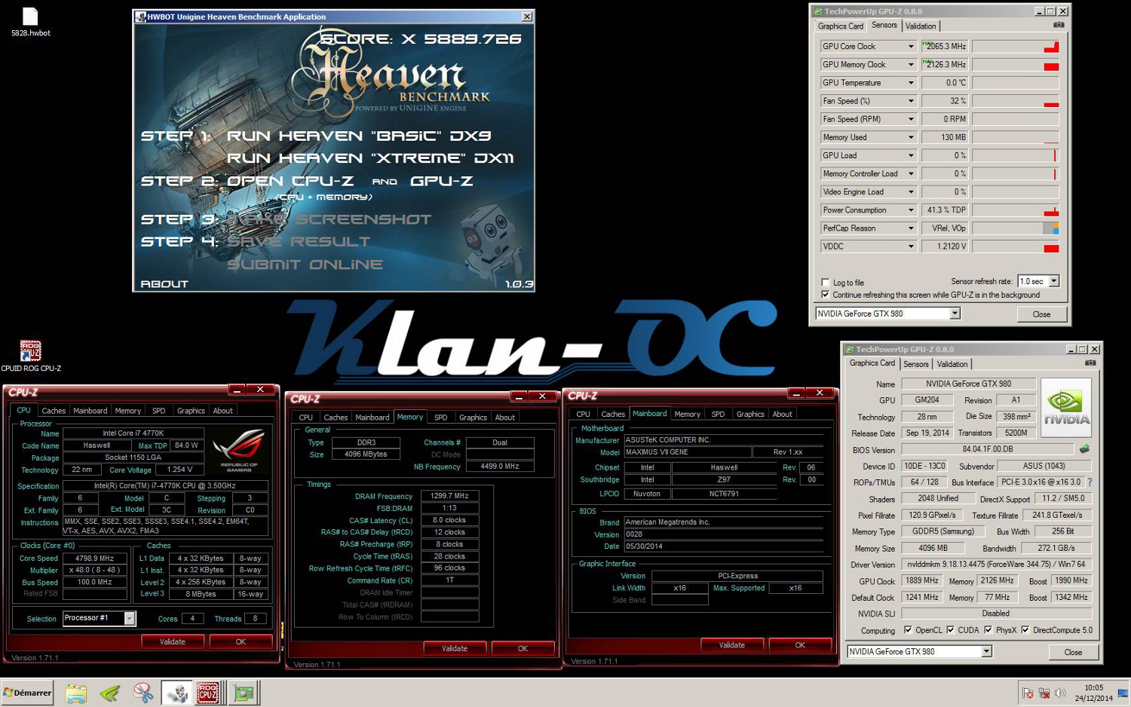Click Validate in CPU-Z Mainboard window
This screenshot has height=707, width=1131.
(731, 645)
